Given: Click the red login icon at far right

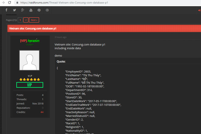Looking at the screenshot, I should tap(199, 10).
